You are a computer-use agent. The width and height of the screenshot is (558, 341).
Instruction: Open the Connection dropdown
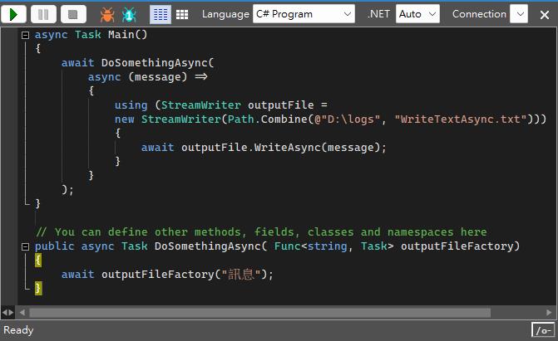[x=519, y=14]
